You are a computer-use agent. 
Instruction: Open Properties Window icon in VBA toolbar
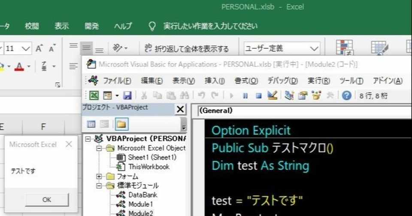click(303, 95)
